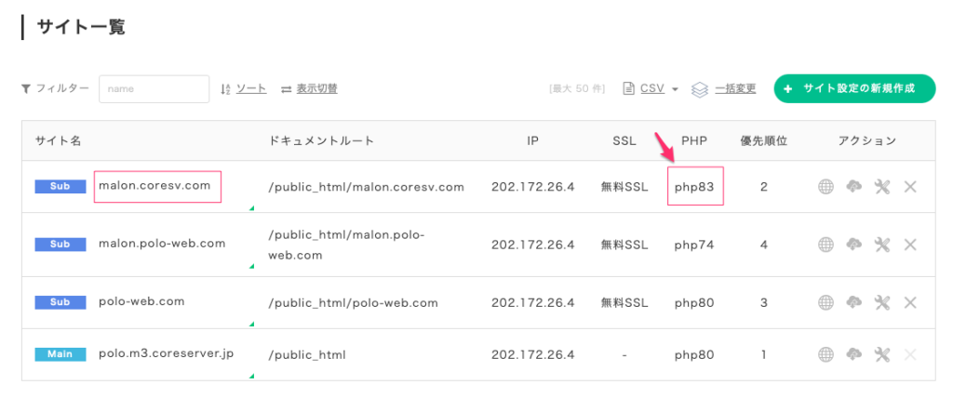
Task: Click cloud upload icon for malon.polo-web.com
Action: pos(853,245)
